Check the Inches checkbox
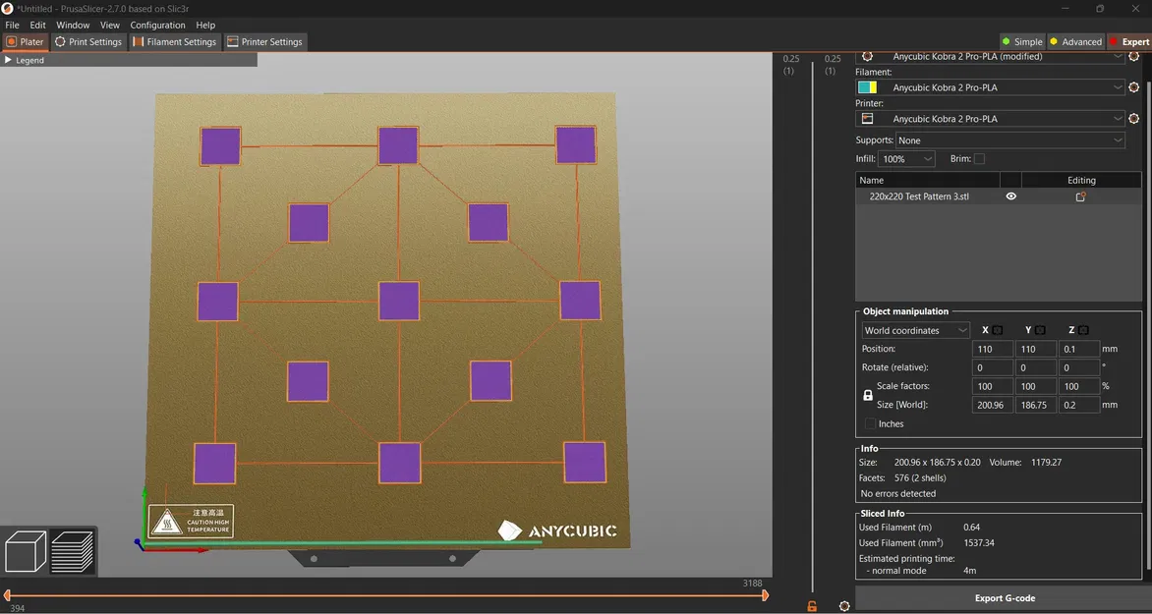 tap(871, 424)
